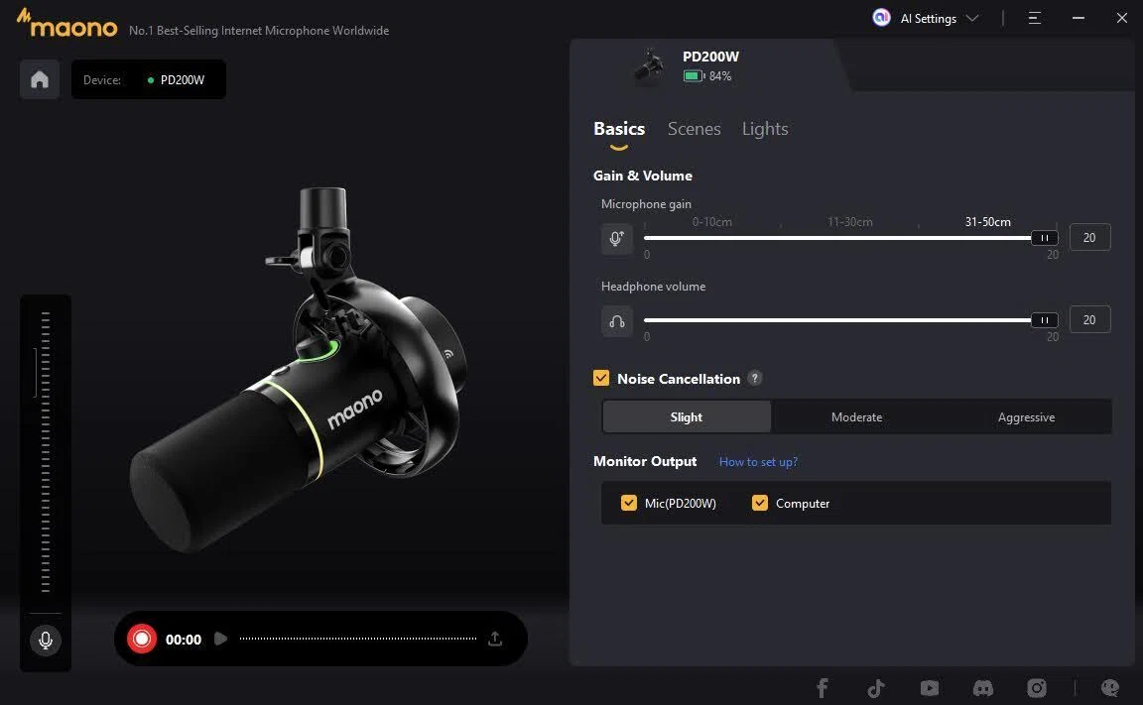1143x705 pixels.
Task: Select Aggressive noise cancellation level
Action: click(x=1026, y=417)
